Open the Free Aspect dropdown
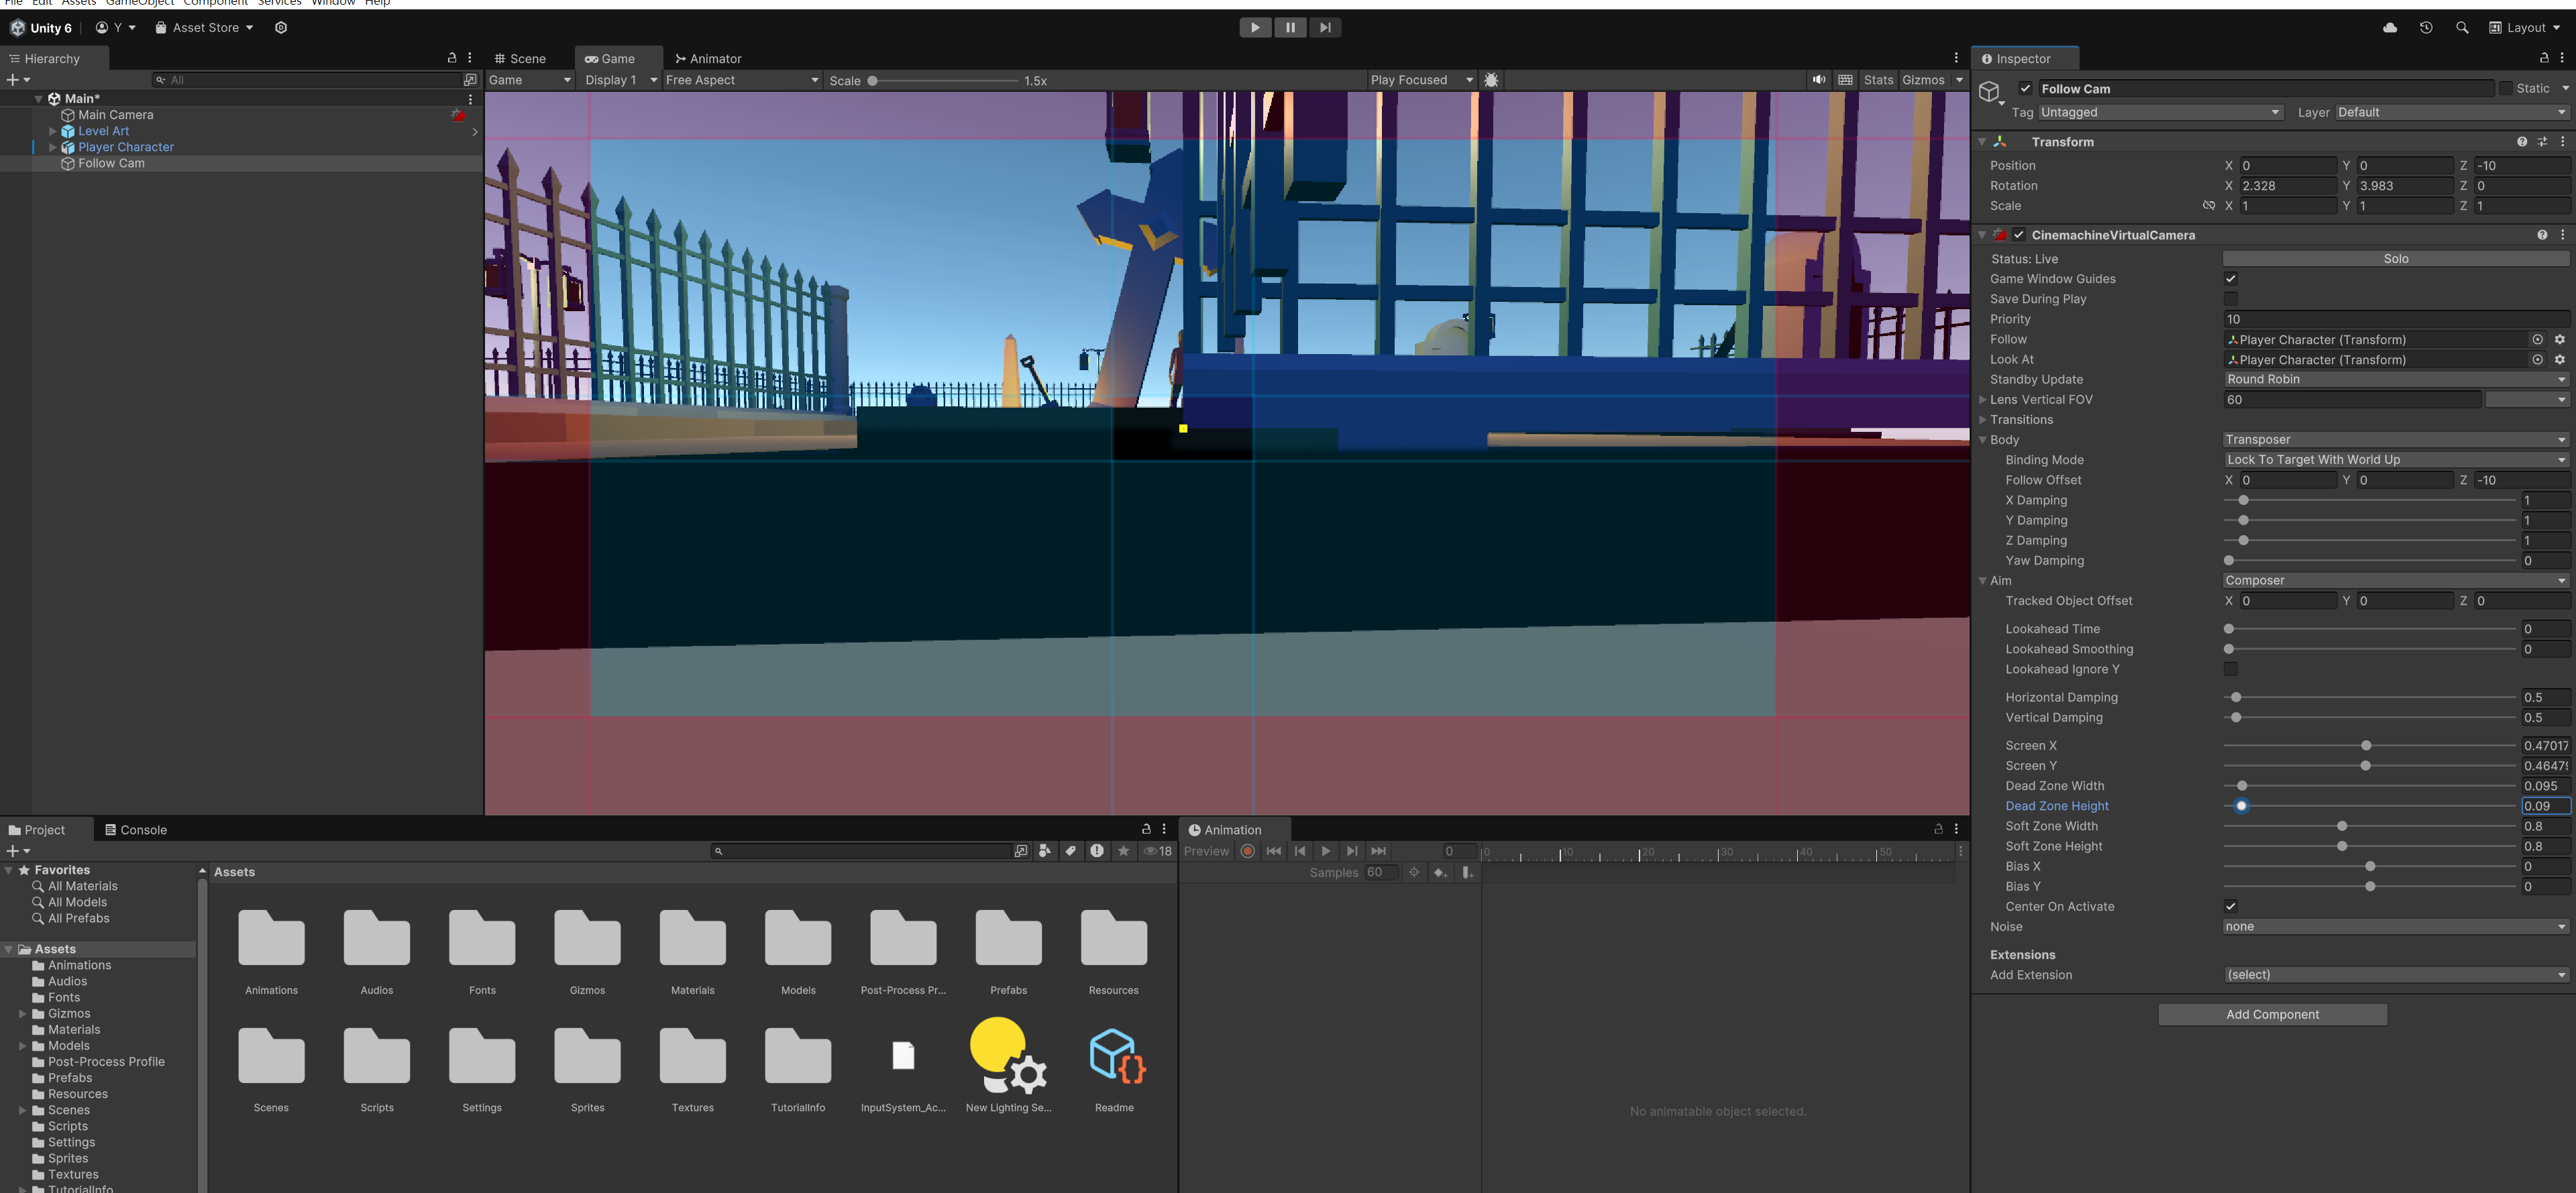 (742, 80)
